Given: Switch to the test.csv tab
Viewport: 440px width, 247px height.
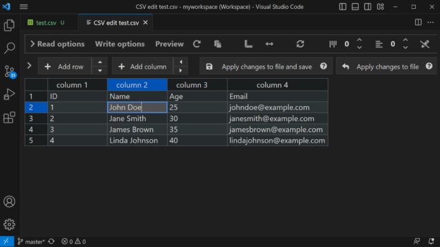Looking at the screenshot, I should pos(46,23).
